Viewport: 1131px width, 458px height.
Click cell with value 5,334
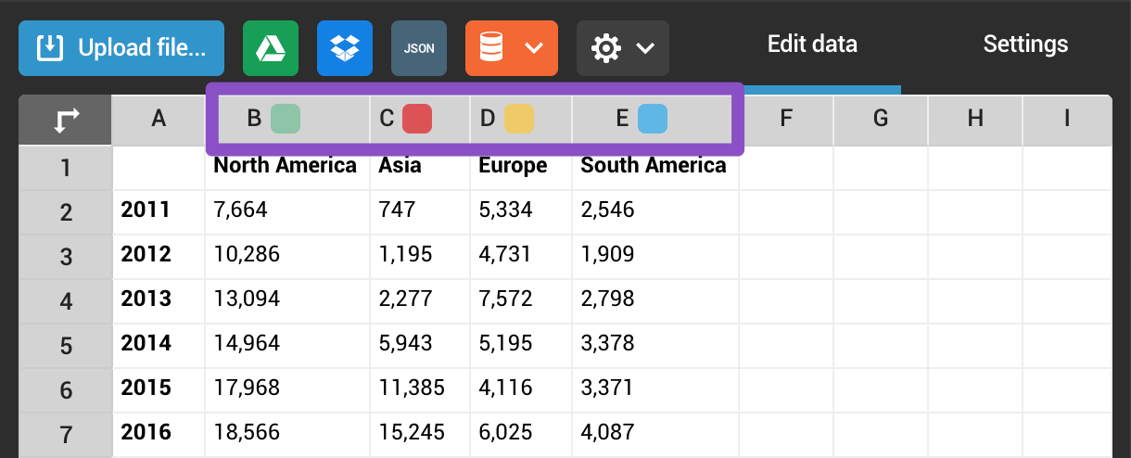tap(521, 213)
